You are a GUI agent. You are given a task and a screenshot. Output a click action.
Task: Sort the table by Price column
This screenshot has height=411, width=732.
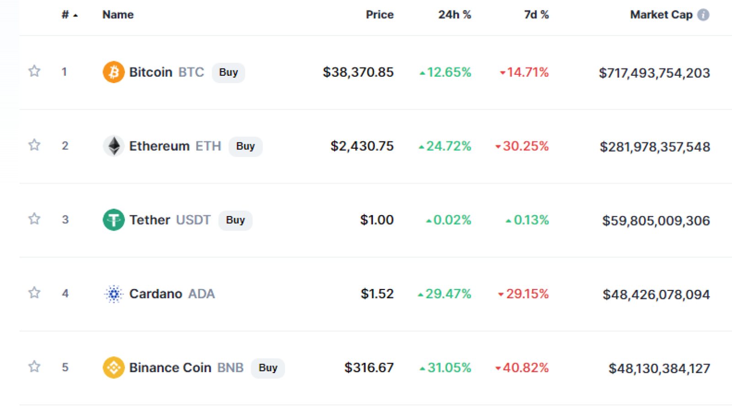(x=380, y=15)
